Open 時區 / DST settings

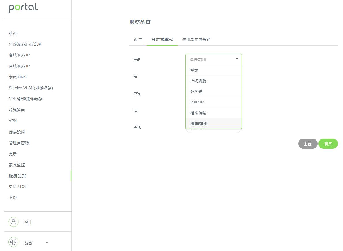click(18, 187)
